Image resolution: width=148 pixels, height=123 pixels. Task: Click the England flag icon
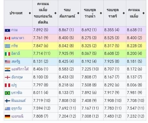click(x=7, y=77)
